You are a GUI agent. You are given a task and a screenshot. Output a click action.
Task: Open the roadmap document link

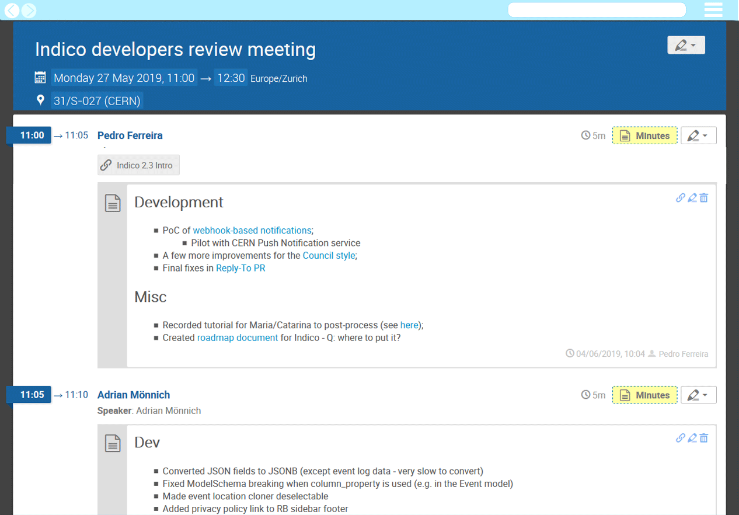(x=237, y=337)
